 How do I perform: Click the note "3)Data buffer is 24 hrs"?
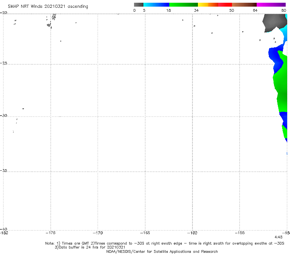point(90,247)
